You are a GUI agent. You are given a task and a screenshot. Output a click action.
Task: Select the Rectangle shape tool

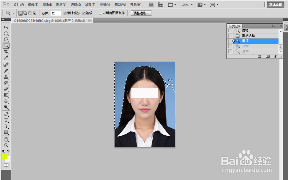6,132
